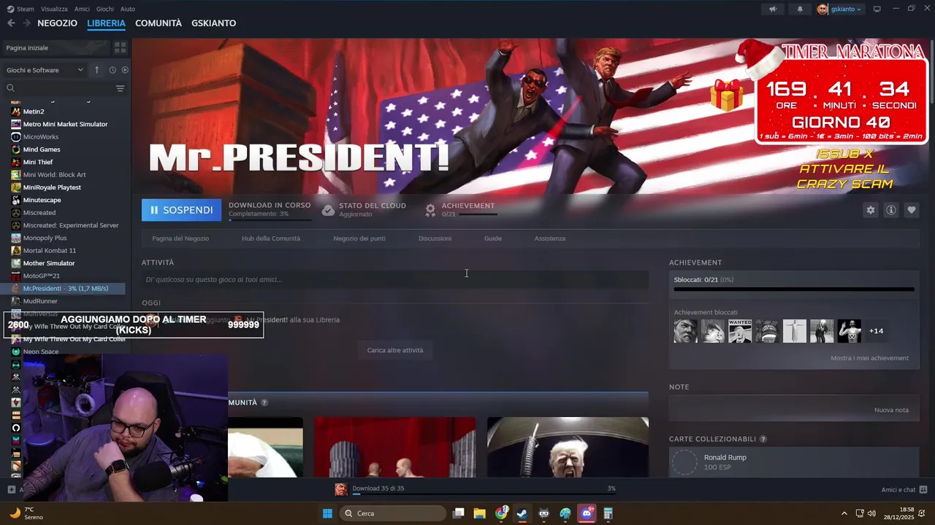
Task: Open Ronald Rump trading card
Action: pos(794,462)
